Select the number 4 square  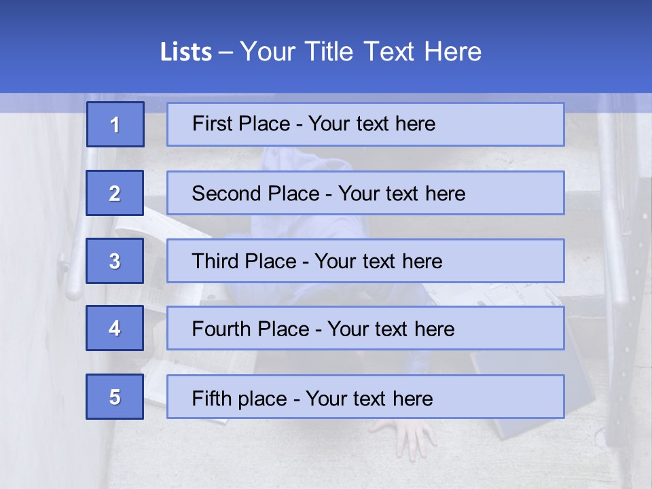115,328
